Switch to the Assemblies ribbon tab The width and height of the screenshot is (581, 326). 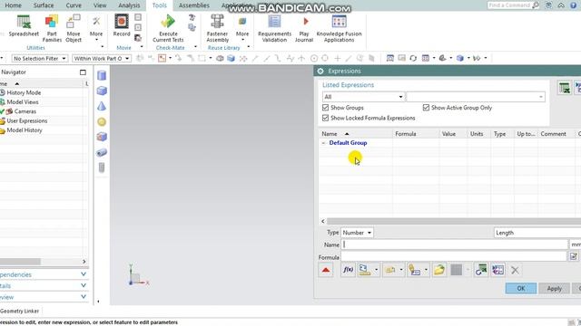coord(193,5)
